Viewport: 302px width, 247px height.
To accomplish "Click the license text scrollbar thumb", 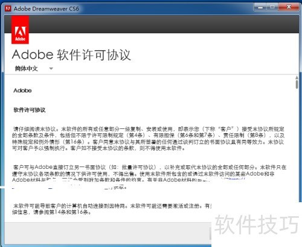I will (297, 84).
